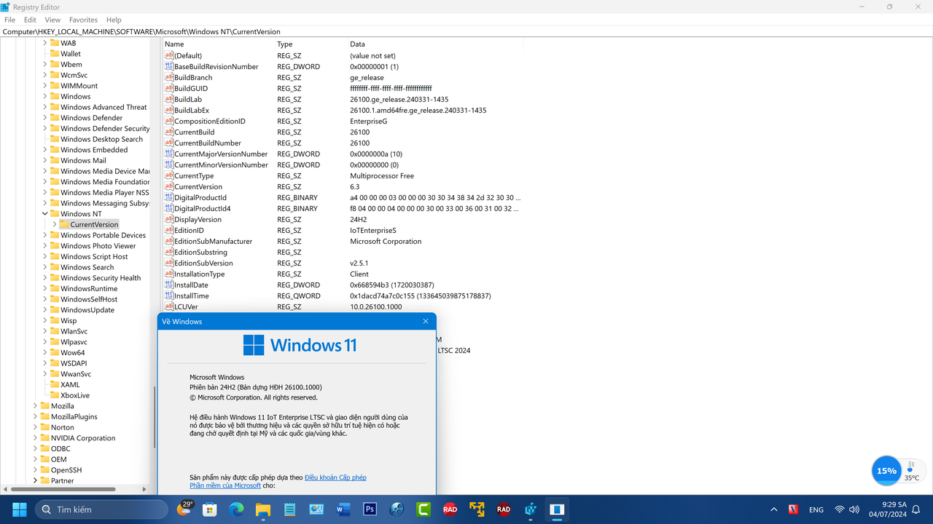Screen dimensions: 933x524
Task: Expand the Mozilla key
Action: [35, 406]
